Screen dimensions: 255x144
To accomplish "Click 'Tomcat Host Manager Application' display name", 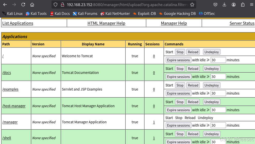I will coord(88,106).
